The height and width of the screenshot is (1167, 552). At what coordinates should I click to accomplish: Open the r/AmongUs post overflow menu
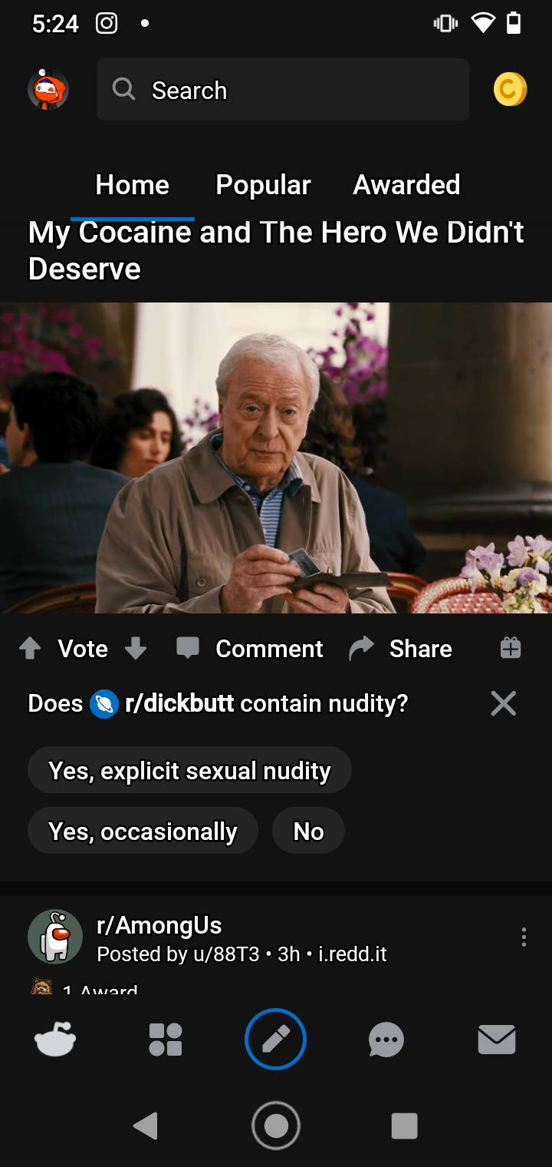point(524,937)
